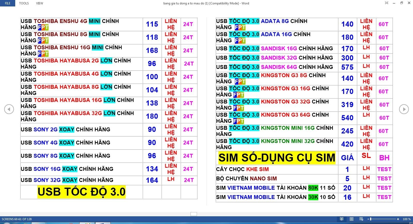Select USB TOSHIBA ENSHU 16G MINI row text
Viewport: 413px width, 224px height.
[x=72, y=51]
